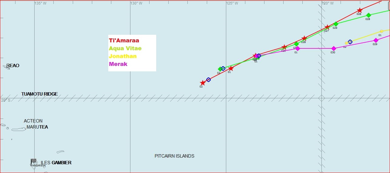This screenshot has height=173, width=390.
Task: Click the westernmost red star labeled 02
Action: click(x=203, y=83)
